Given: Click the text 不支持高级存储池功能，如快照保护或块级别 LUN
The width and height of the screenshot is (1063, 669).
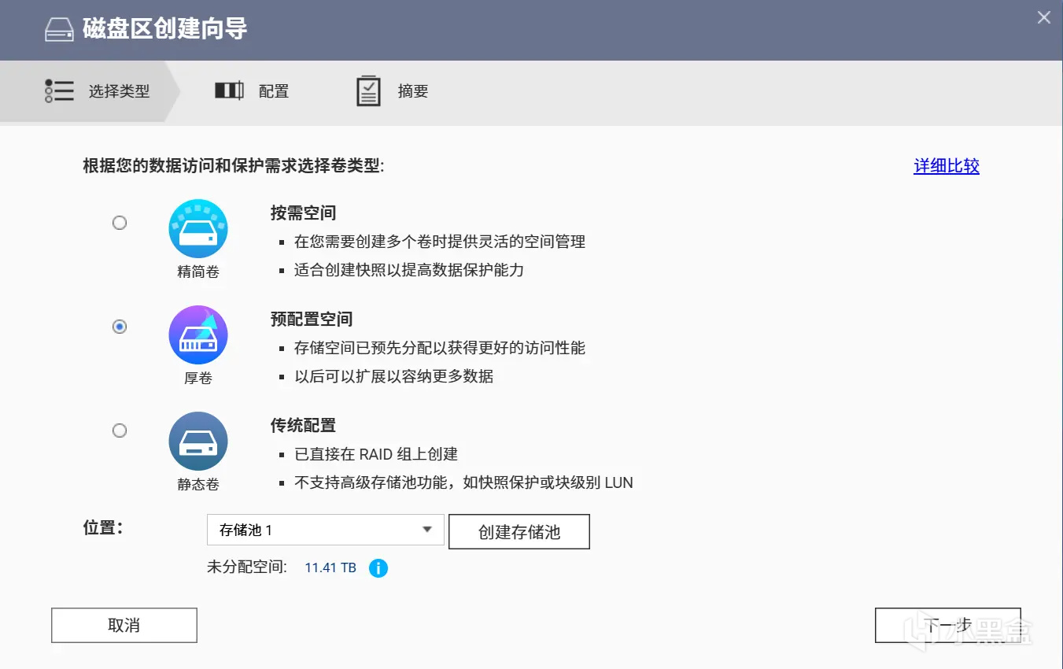Looking at the screenshot, I should 464,482.
